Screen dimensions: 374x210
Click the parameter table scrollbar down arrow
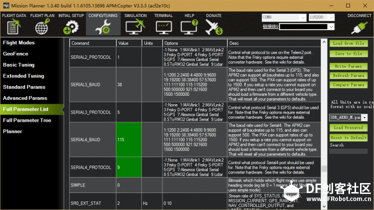pos(324,207)
